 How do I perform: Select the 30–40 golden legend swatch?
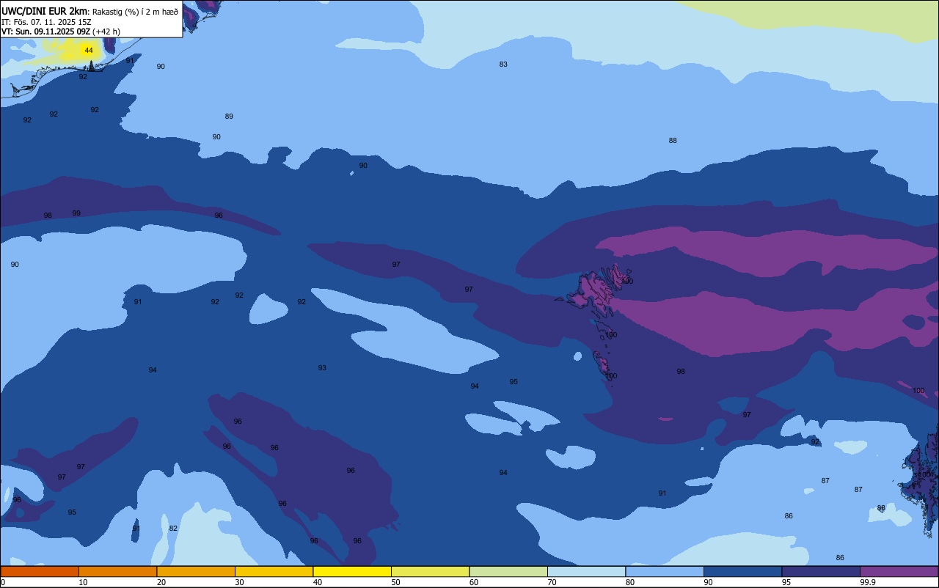click(x=274, y=571)
